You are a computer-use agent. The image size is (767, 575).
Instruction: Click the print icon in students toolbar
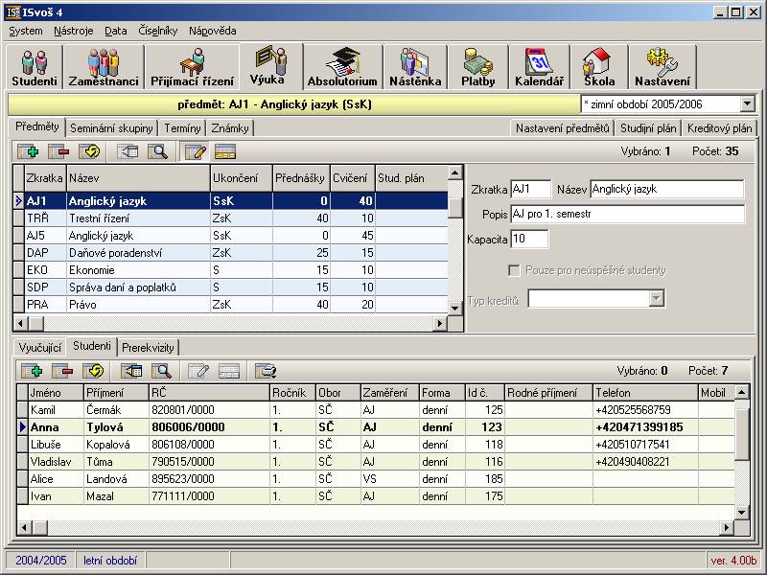(x=266, y=371)
